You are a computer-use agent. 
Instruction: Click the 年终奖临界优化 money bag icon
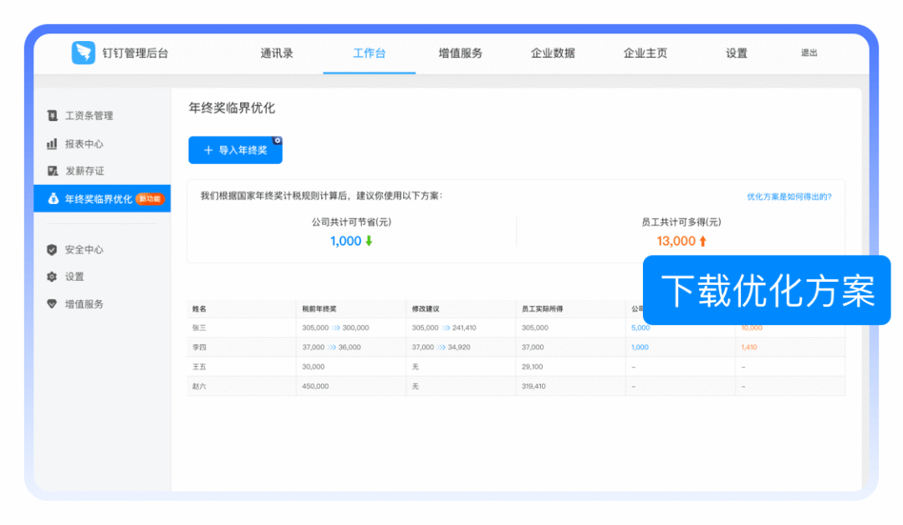tap(53, 199)
